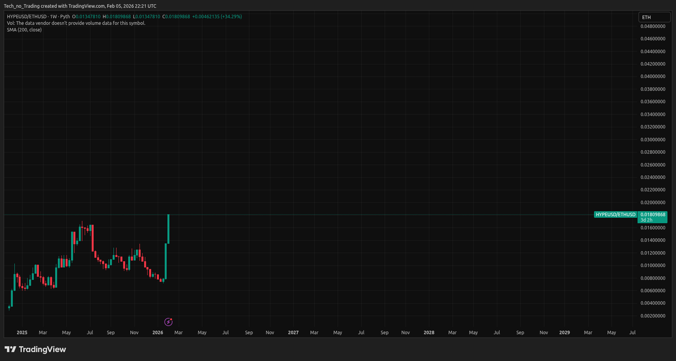676x361 pixels.
Task: Click the Open value O0.01347810
Action: point(86,16)
